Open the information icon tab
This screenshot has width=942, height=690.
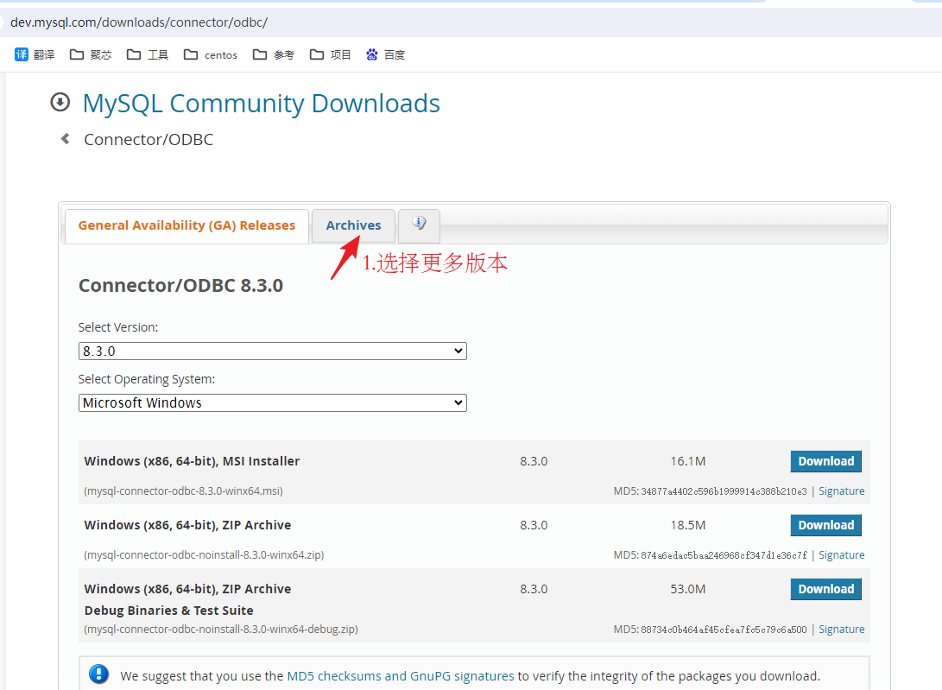pyautogui.click(x=419, y=225)
